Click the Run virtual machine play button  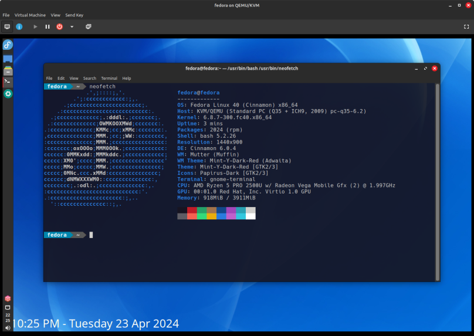point(35,26)
